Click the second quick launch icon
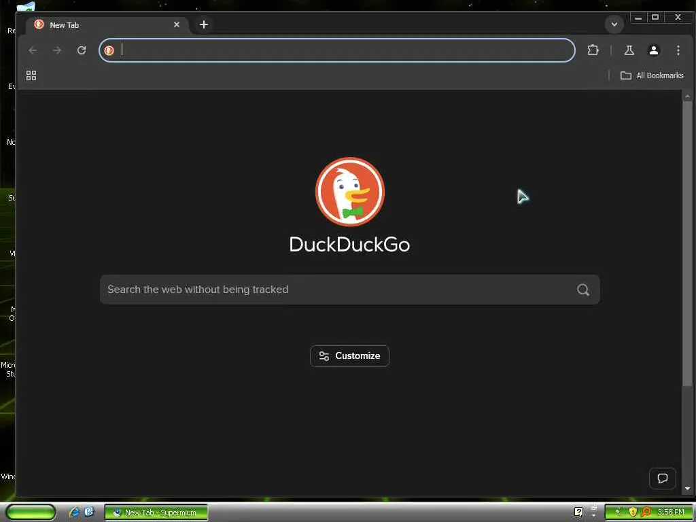Screen dimensions: 696x522 pos(89,512)
